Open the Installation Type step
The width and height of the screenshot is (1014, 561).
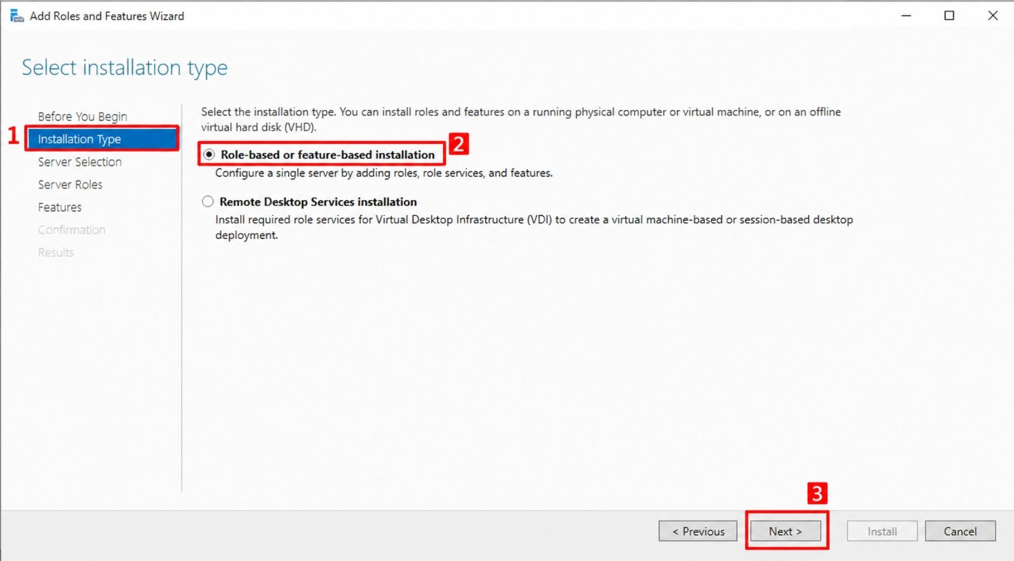point(102,139)
